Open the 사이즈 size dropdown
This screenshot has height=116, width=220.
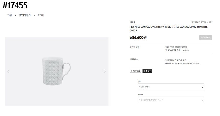[x=171, y=100]
